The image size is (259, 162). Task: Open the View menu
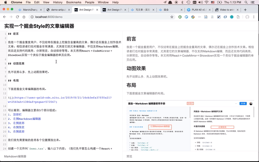coord(46,2)
